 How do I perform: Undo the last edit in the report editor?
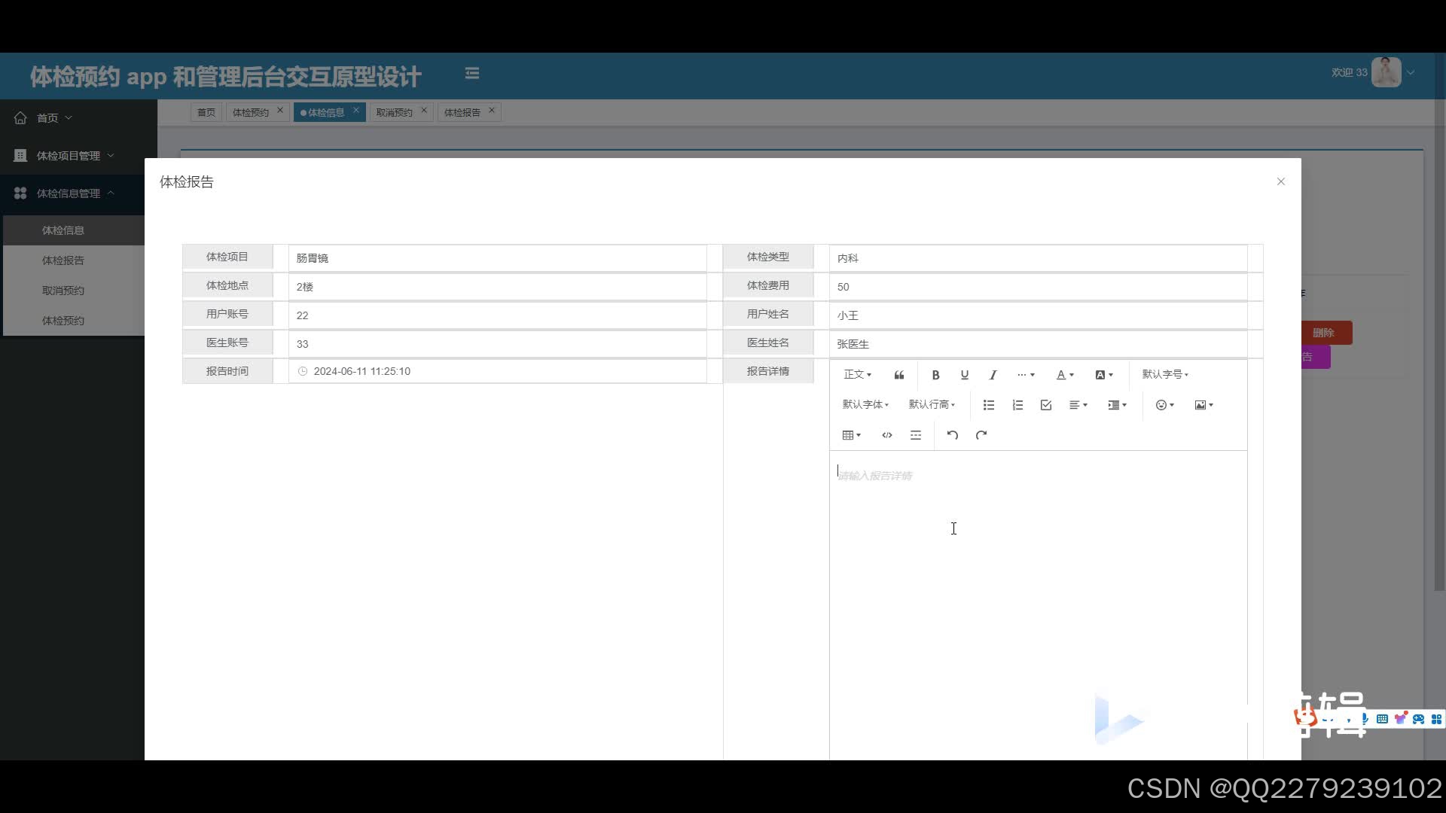(x=952, y=435)
